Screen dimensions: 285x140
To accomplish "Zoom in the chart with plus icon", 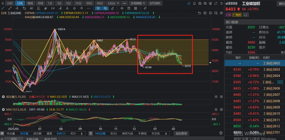I will coord(205,13).
